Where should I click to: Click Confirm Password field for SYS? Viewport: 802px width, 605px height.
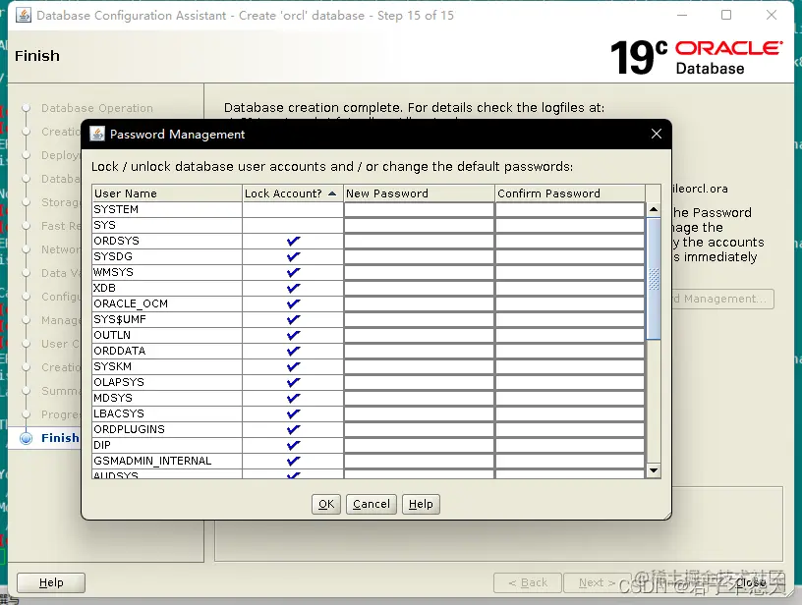pos(570,225)
